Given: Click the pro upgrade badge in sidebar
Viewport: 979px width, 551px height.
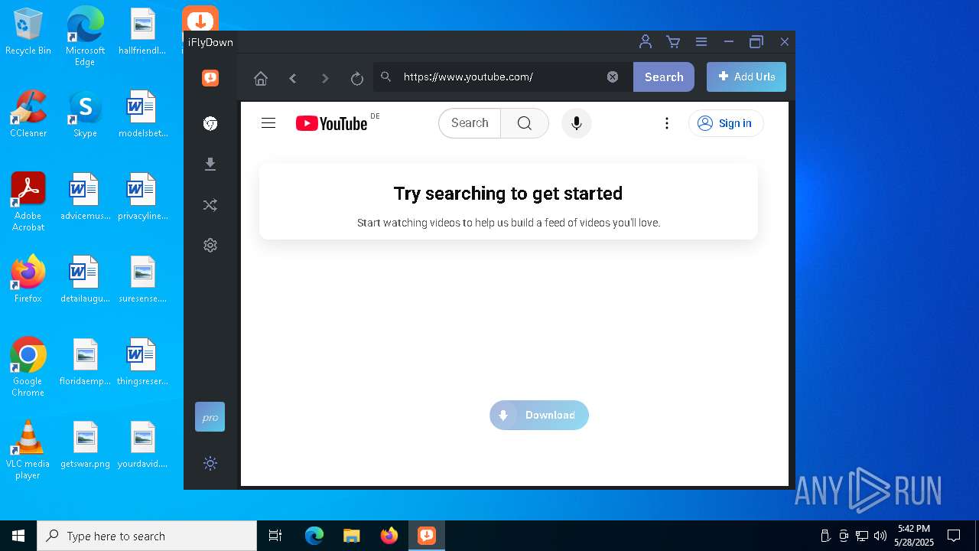Looking at the screenshot, I should pos(210,417).
